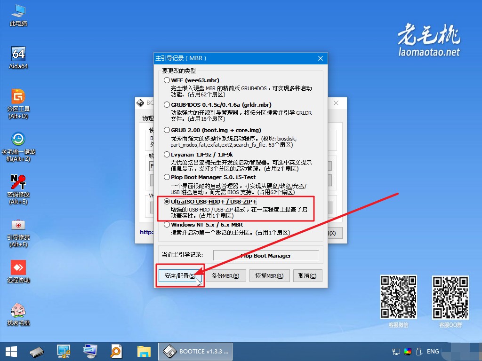This screenshot has width=482, height=361.
Task: Launch the 远程协助 desktop icon
Action: coord(18,271)
